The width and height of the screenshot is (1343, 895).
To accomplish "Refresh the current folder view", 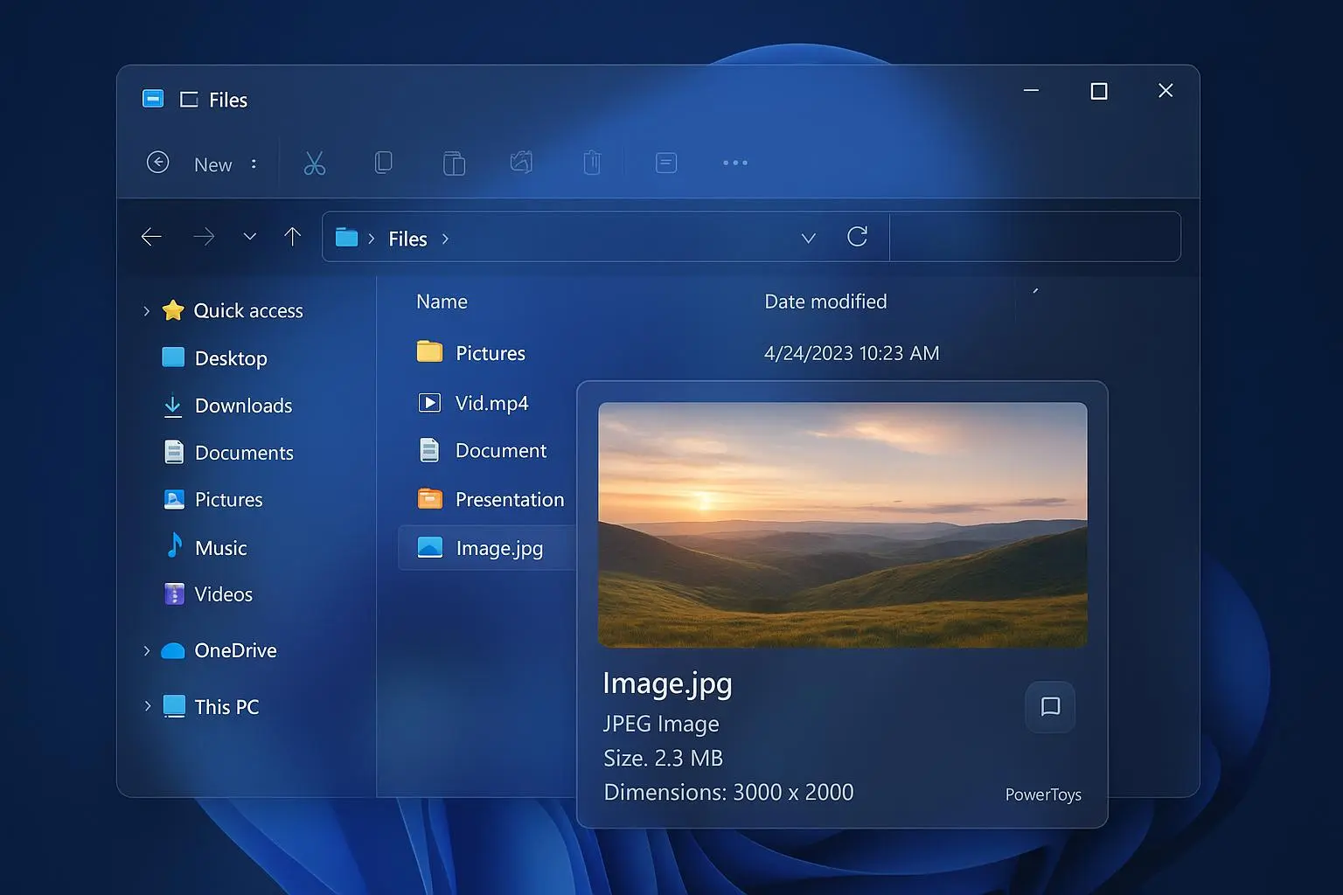I will (x=858, y=236).
